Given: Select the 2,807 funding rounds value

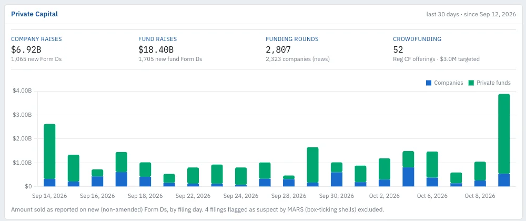Looking at the screenshot, I should [278, 49].
